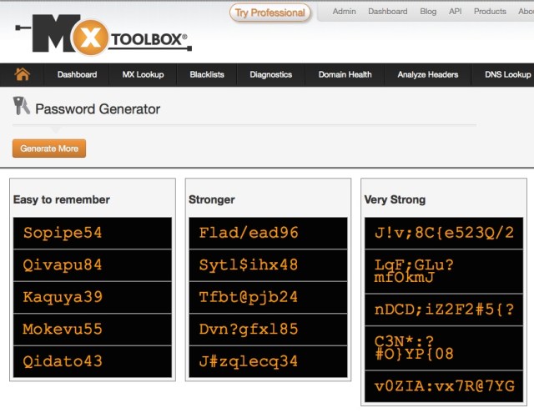
Task: Select the Domain Health tab
Action: click(x=345, y=74)
